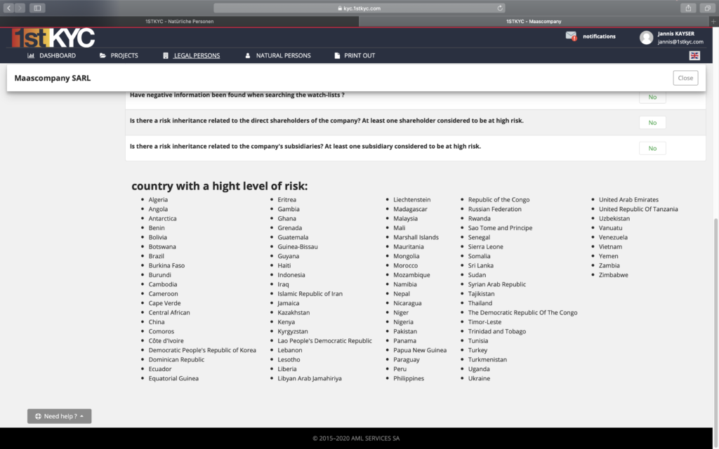Screen dimensions: 719x449
Task: Toggle the Safari sidebar icon
Action: pos(37,8)
